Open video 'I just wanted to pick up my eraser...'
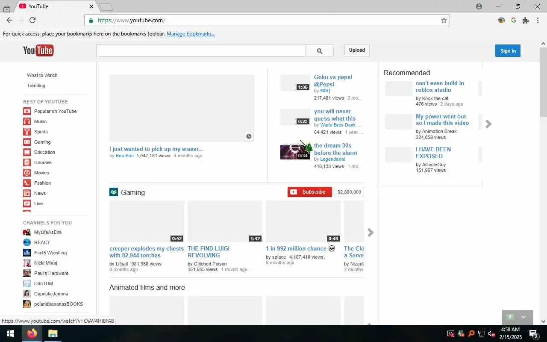Image resolution: width=547 pixels, height=342 pixels. tap(156, 149)
